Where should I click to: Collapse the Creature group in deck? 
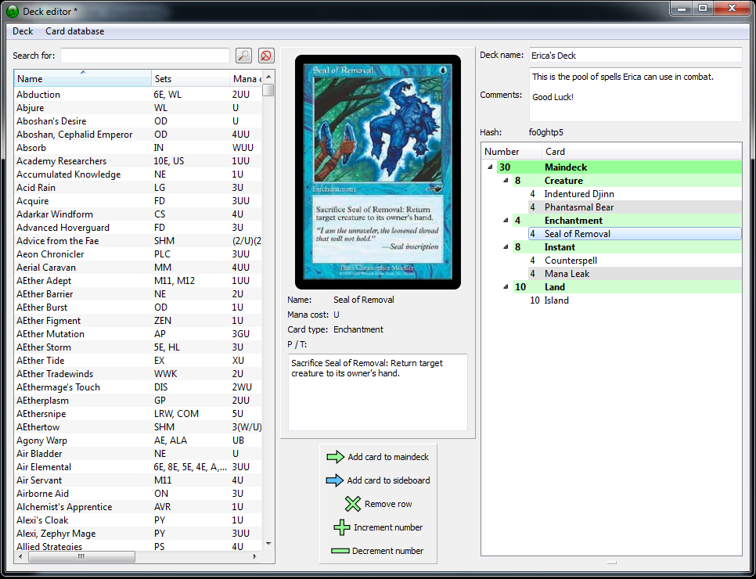pyautogui.click(x=506, y=181)
